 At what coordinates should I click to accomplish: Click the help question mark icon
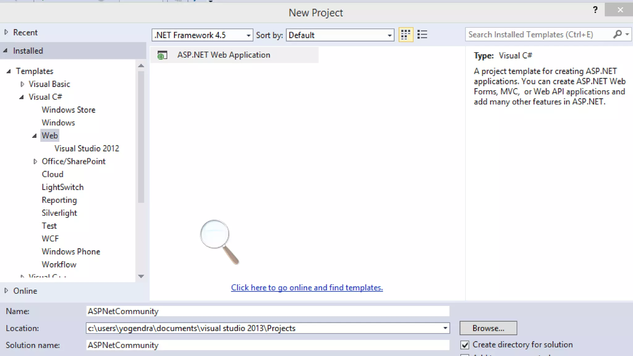pyautogui.click(x=595, y=10)
